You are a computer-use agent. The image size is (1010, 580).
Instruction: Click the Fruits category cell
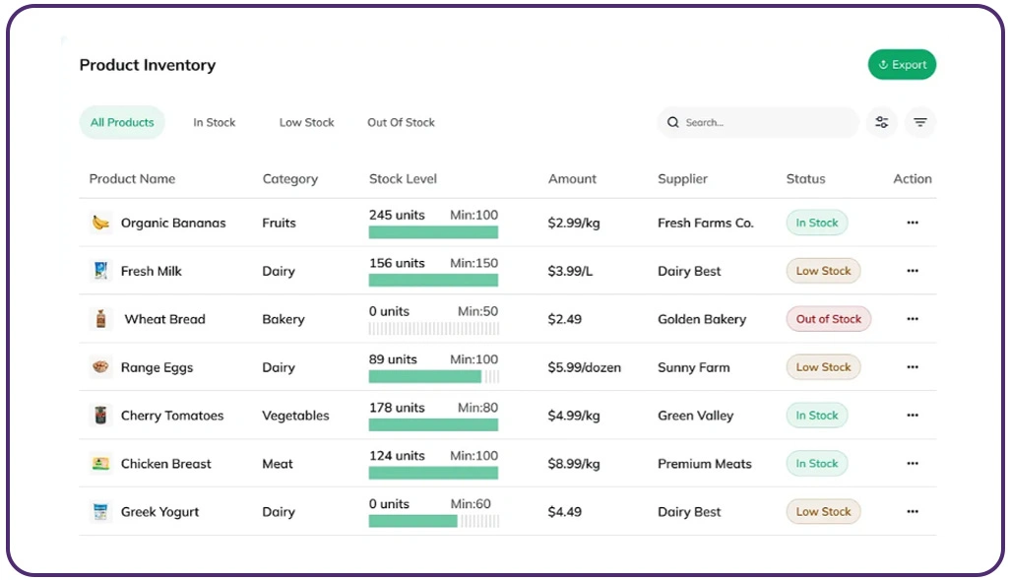[x=279, y=223]
